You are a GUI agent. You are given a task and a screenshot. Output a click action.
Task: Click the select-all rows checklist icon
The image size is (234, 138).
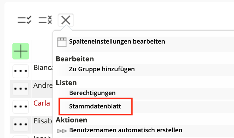coord(24,20)
